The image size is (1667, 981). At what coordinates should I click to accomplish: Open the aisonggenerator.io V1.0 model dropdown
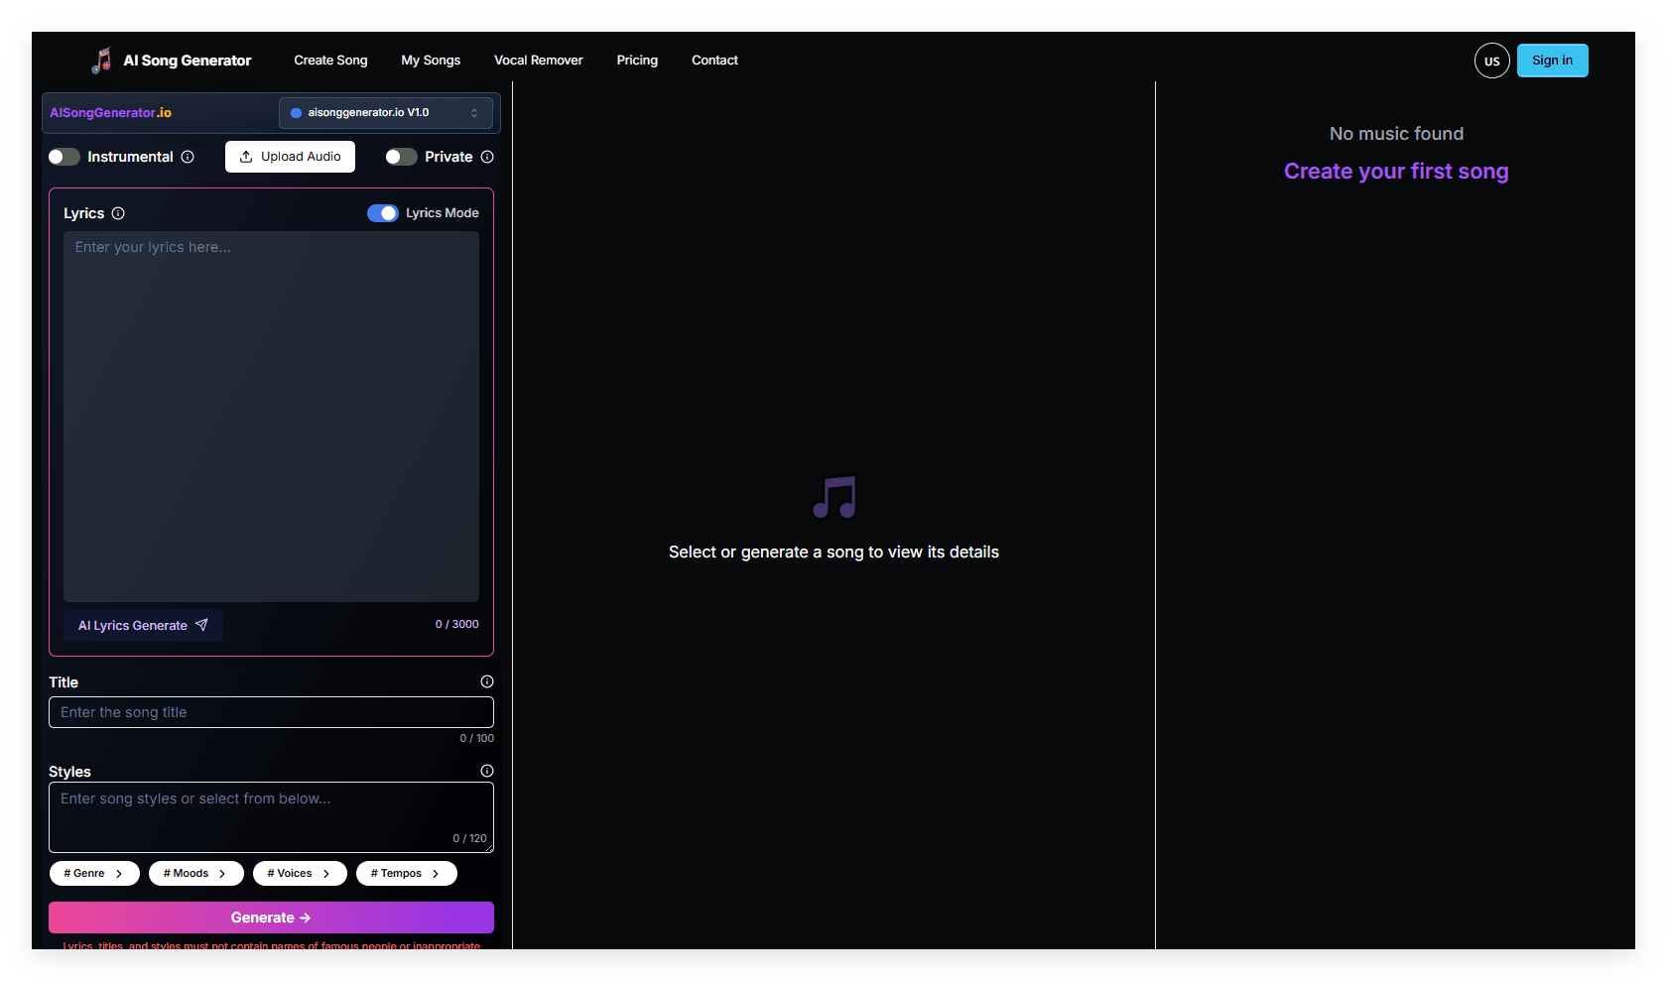[x=385, y=113]
